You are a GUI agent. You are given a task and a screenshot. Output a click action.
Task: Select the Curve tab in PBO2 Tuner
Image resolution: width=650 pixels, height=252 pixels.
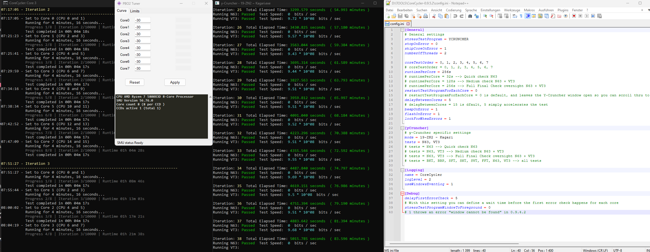pyautogui.click(x=122, y=11)
